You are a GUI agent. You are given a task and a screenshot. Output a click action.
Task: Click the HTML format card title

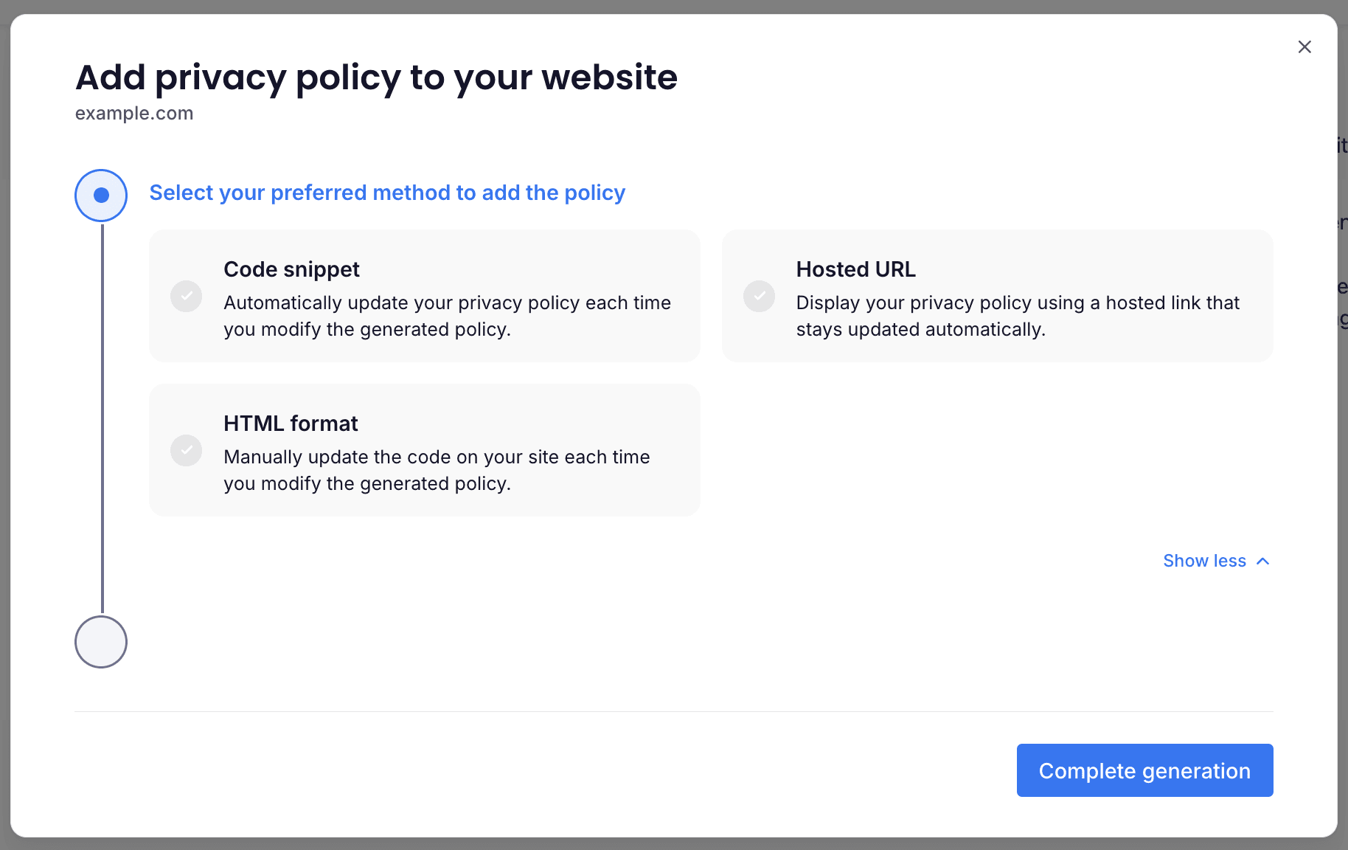point(291,424)
